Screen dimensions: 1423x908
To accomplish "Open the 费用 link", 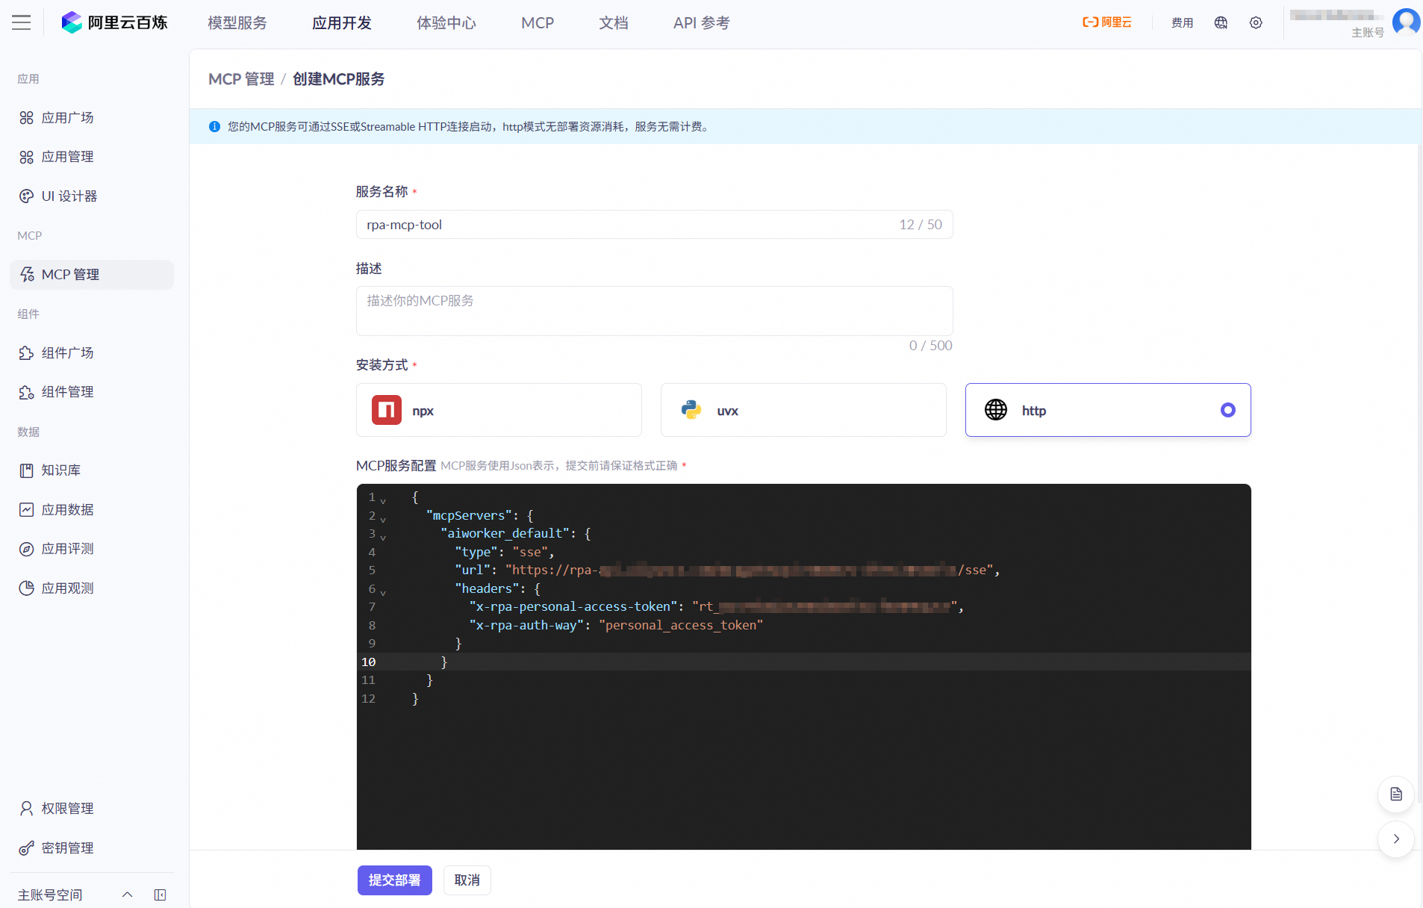I will (x=1183, y=22).
